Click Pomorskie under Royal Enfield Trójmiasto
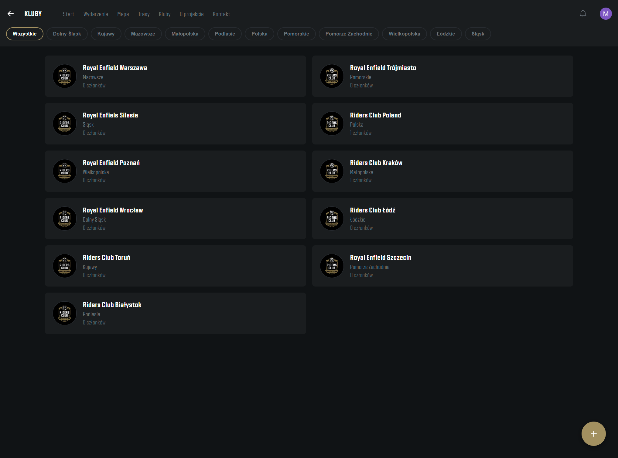Viewport: 618px width, 458px height. coord(360,77)
